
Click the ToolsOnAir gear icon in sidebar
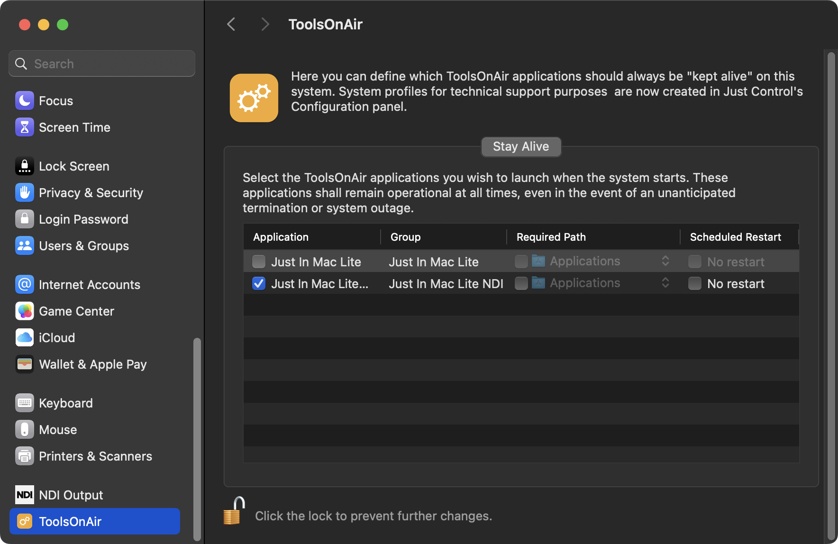[x=25, y=521]
